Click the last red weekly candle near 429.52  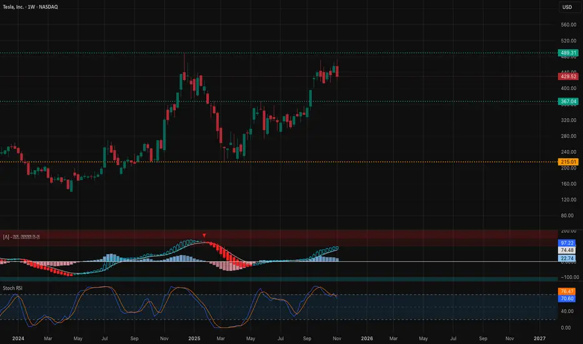point(337,71)
